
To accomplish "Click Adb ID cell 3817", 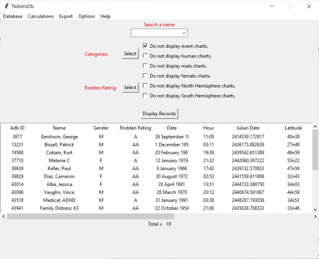I will coord(17,137).
